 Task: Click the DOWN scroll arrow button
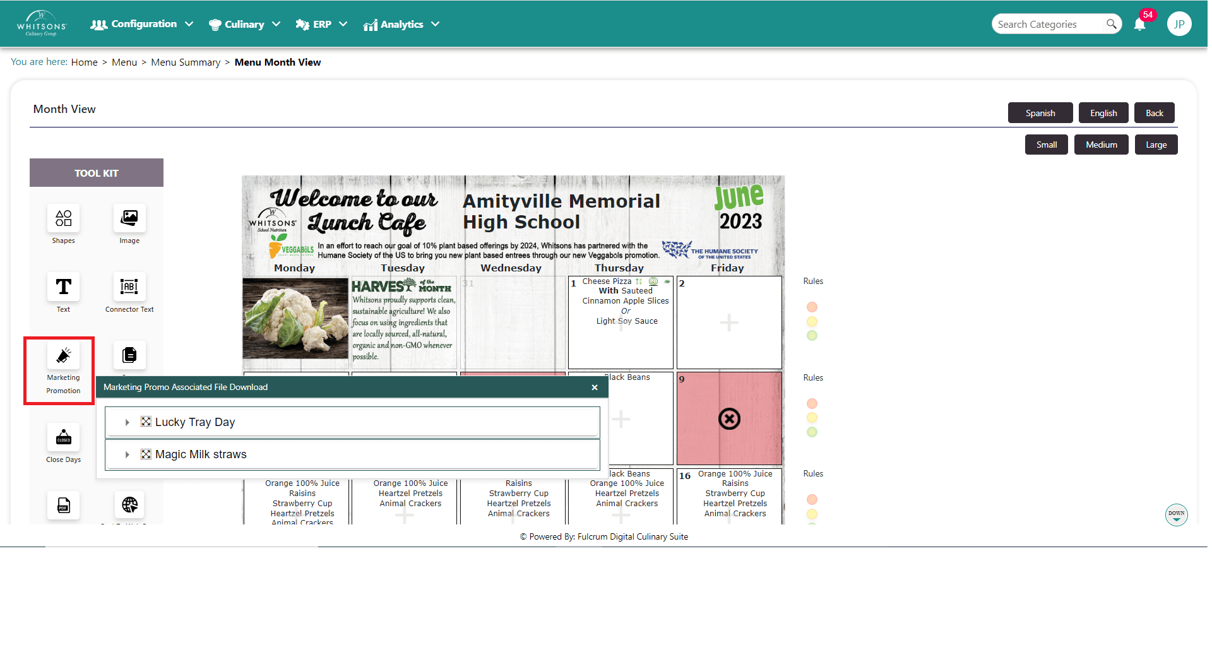(x=1176, y=514)
